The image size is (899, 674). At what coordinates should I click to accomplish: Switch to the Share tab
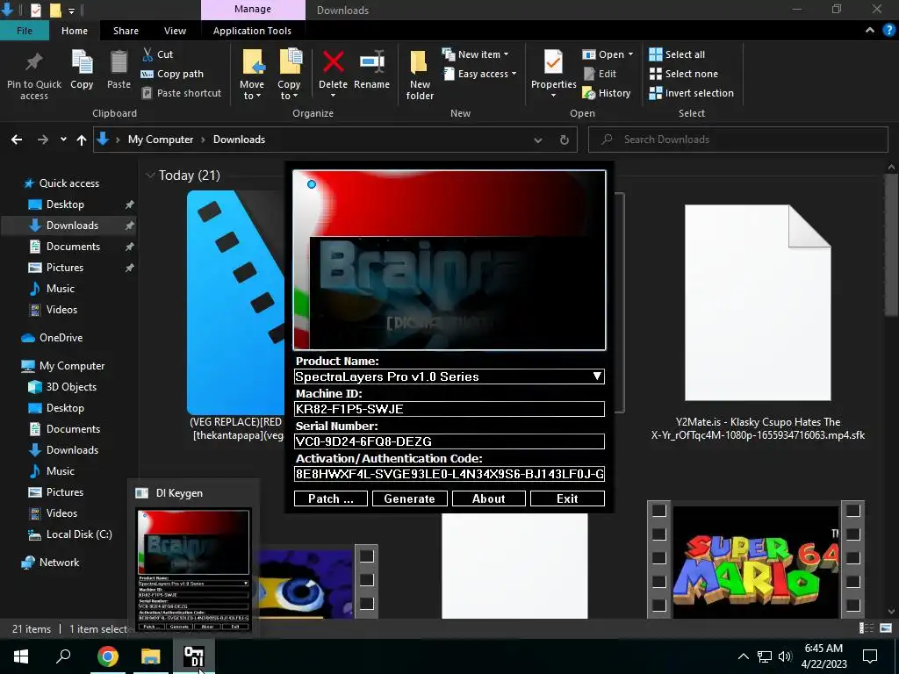[x=126, y=31]
